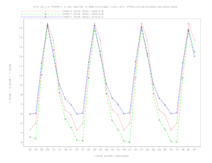Click the x-axis label FHOUR VHHMM:1200>0000
Screen dimensions: 212x163
click(111, 156)
